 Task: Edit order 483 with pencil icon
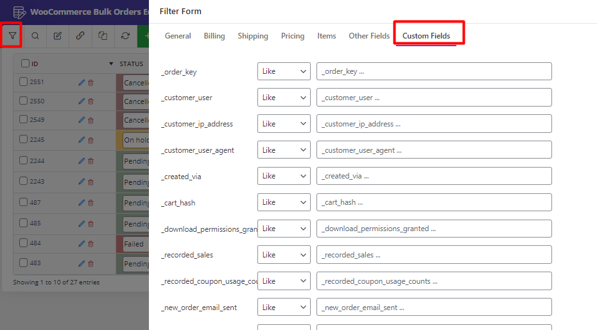[82, 263]
